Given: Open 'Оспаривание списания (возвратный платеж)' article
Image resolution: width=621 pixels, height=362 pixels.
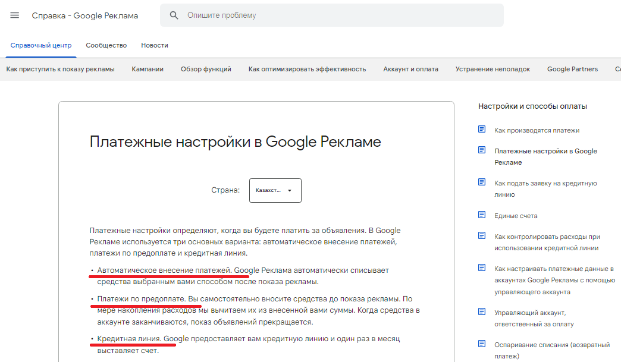Looking at the screenshot, I should coord(552,351).
